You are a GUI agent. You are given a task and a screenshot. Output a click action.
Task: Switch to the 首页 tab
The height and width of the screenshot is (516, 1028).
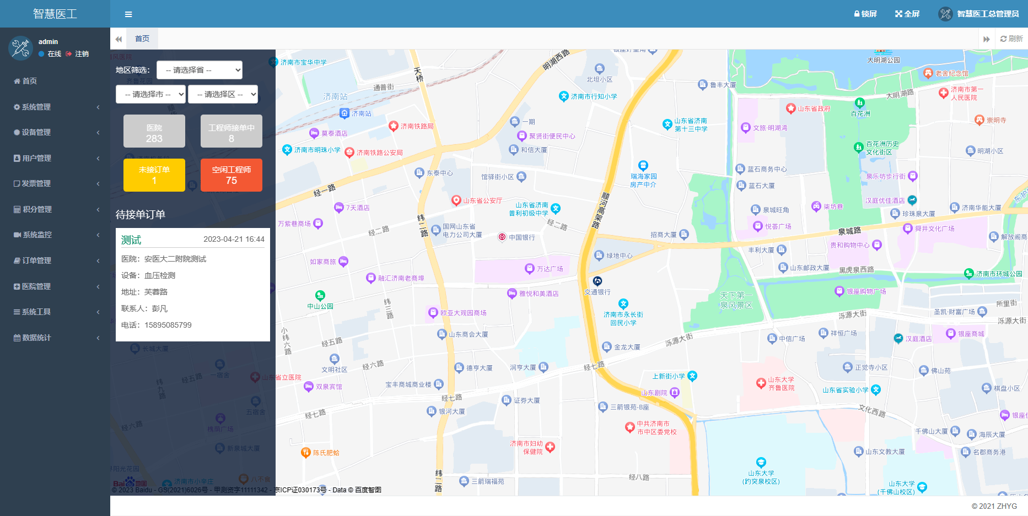[x=142, y=39]
